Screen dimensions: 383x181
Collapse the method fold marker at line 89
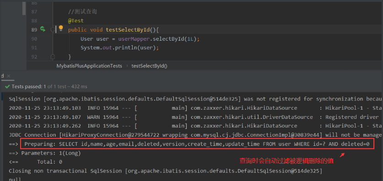tap(52, 30)
